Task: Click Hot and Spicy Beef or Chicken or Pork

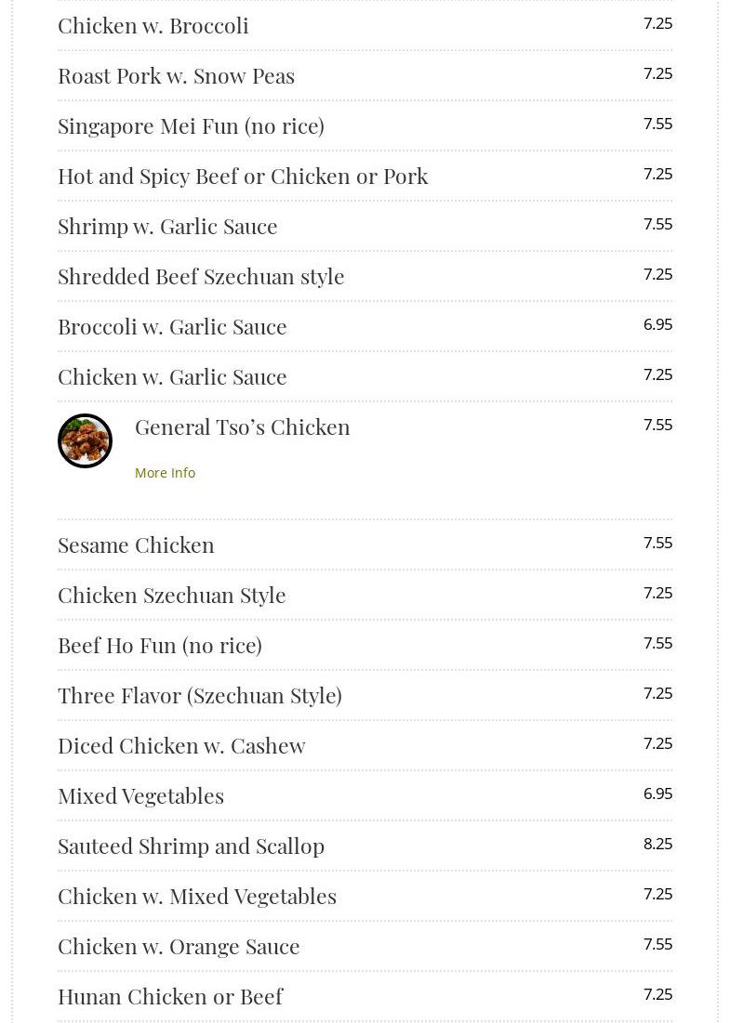Action: [243, 176]
